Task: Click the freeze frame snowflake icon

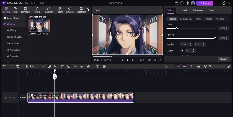Action: 88,66
